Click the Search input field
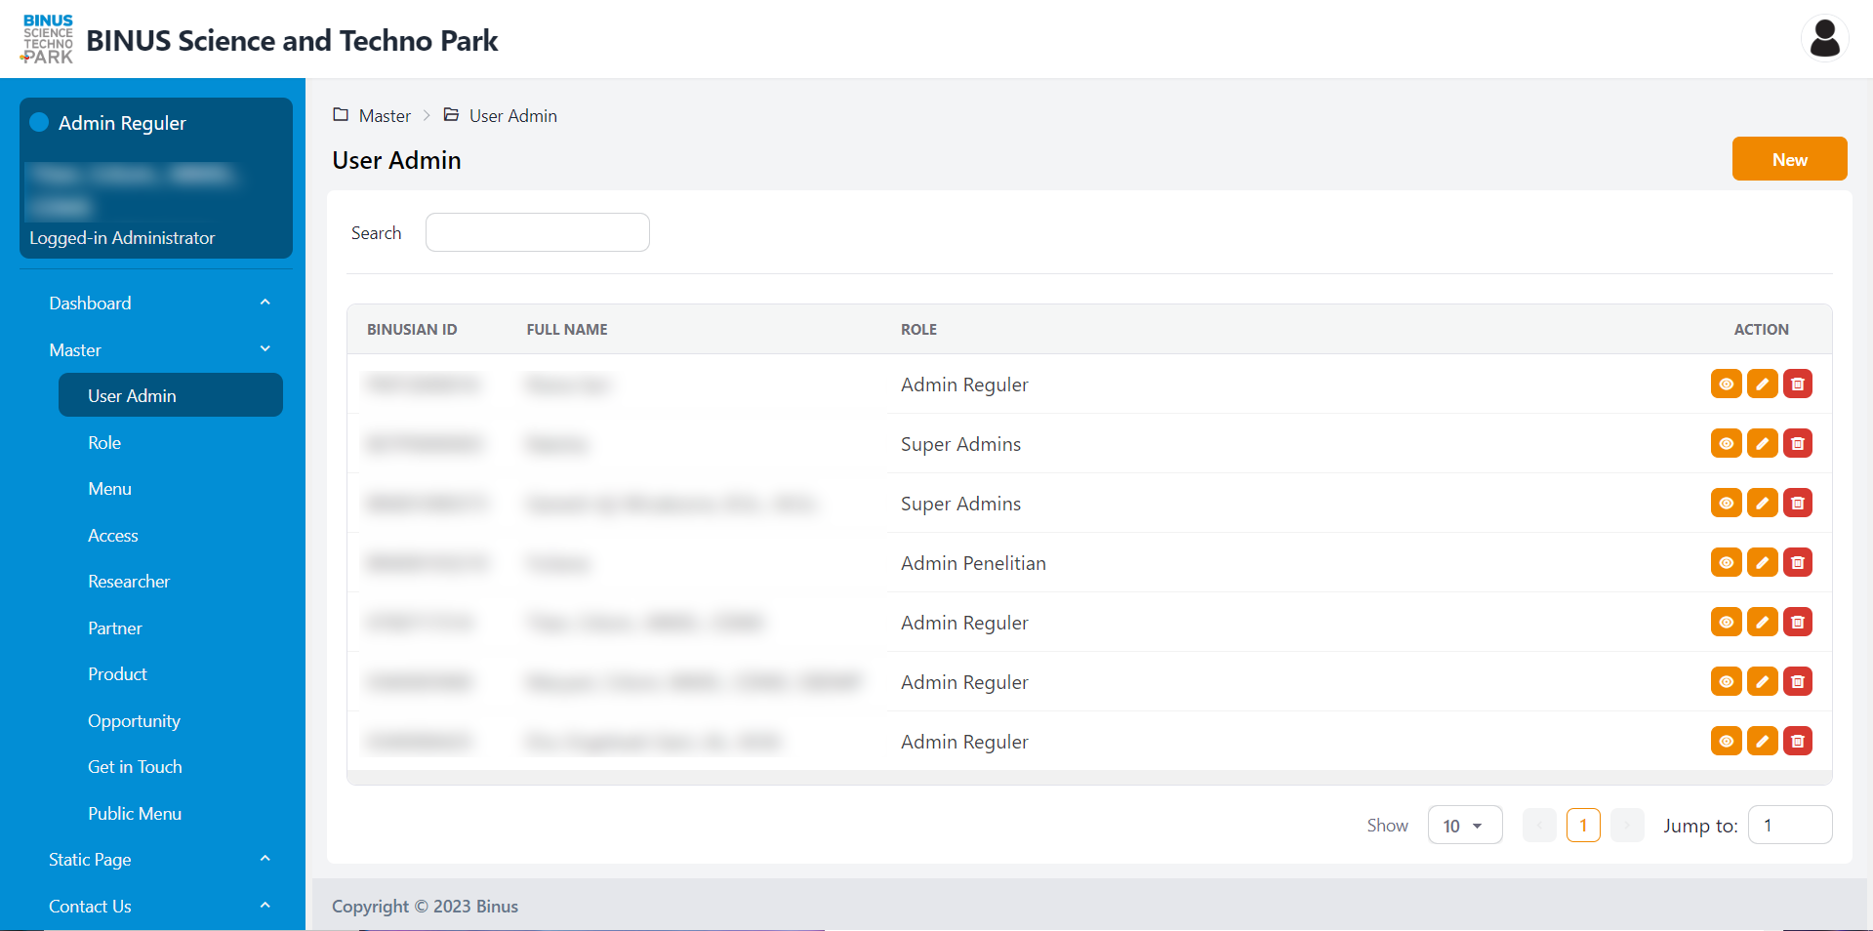 click(x=538, y=232)
